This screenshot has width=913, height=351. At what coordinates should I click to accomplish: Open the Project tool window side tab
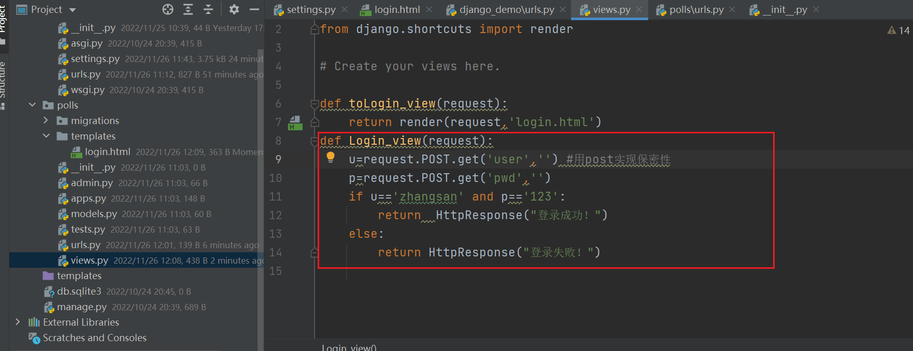4,23
